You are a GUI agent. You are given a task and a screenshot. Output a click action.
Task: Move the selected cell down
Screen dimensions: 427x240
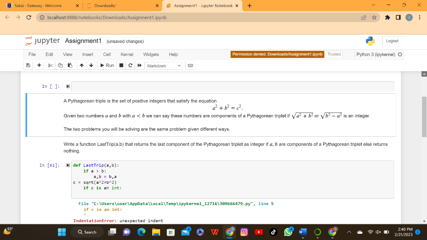click(x=91, y=65)
